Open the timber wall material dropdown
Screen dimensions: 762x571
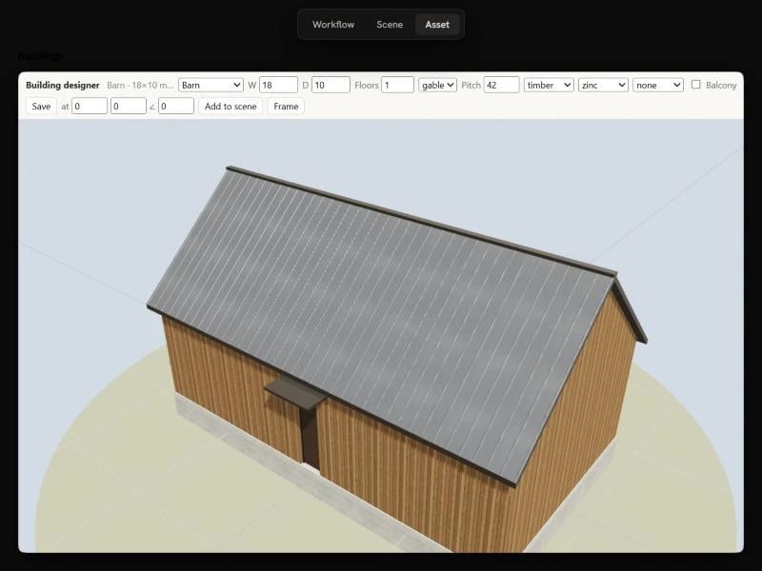[x=549, y=85]
